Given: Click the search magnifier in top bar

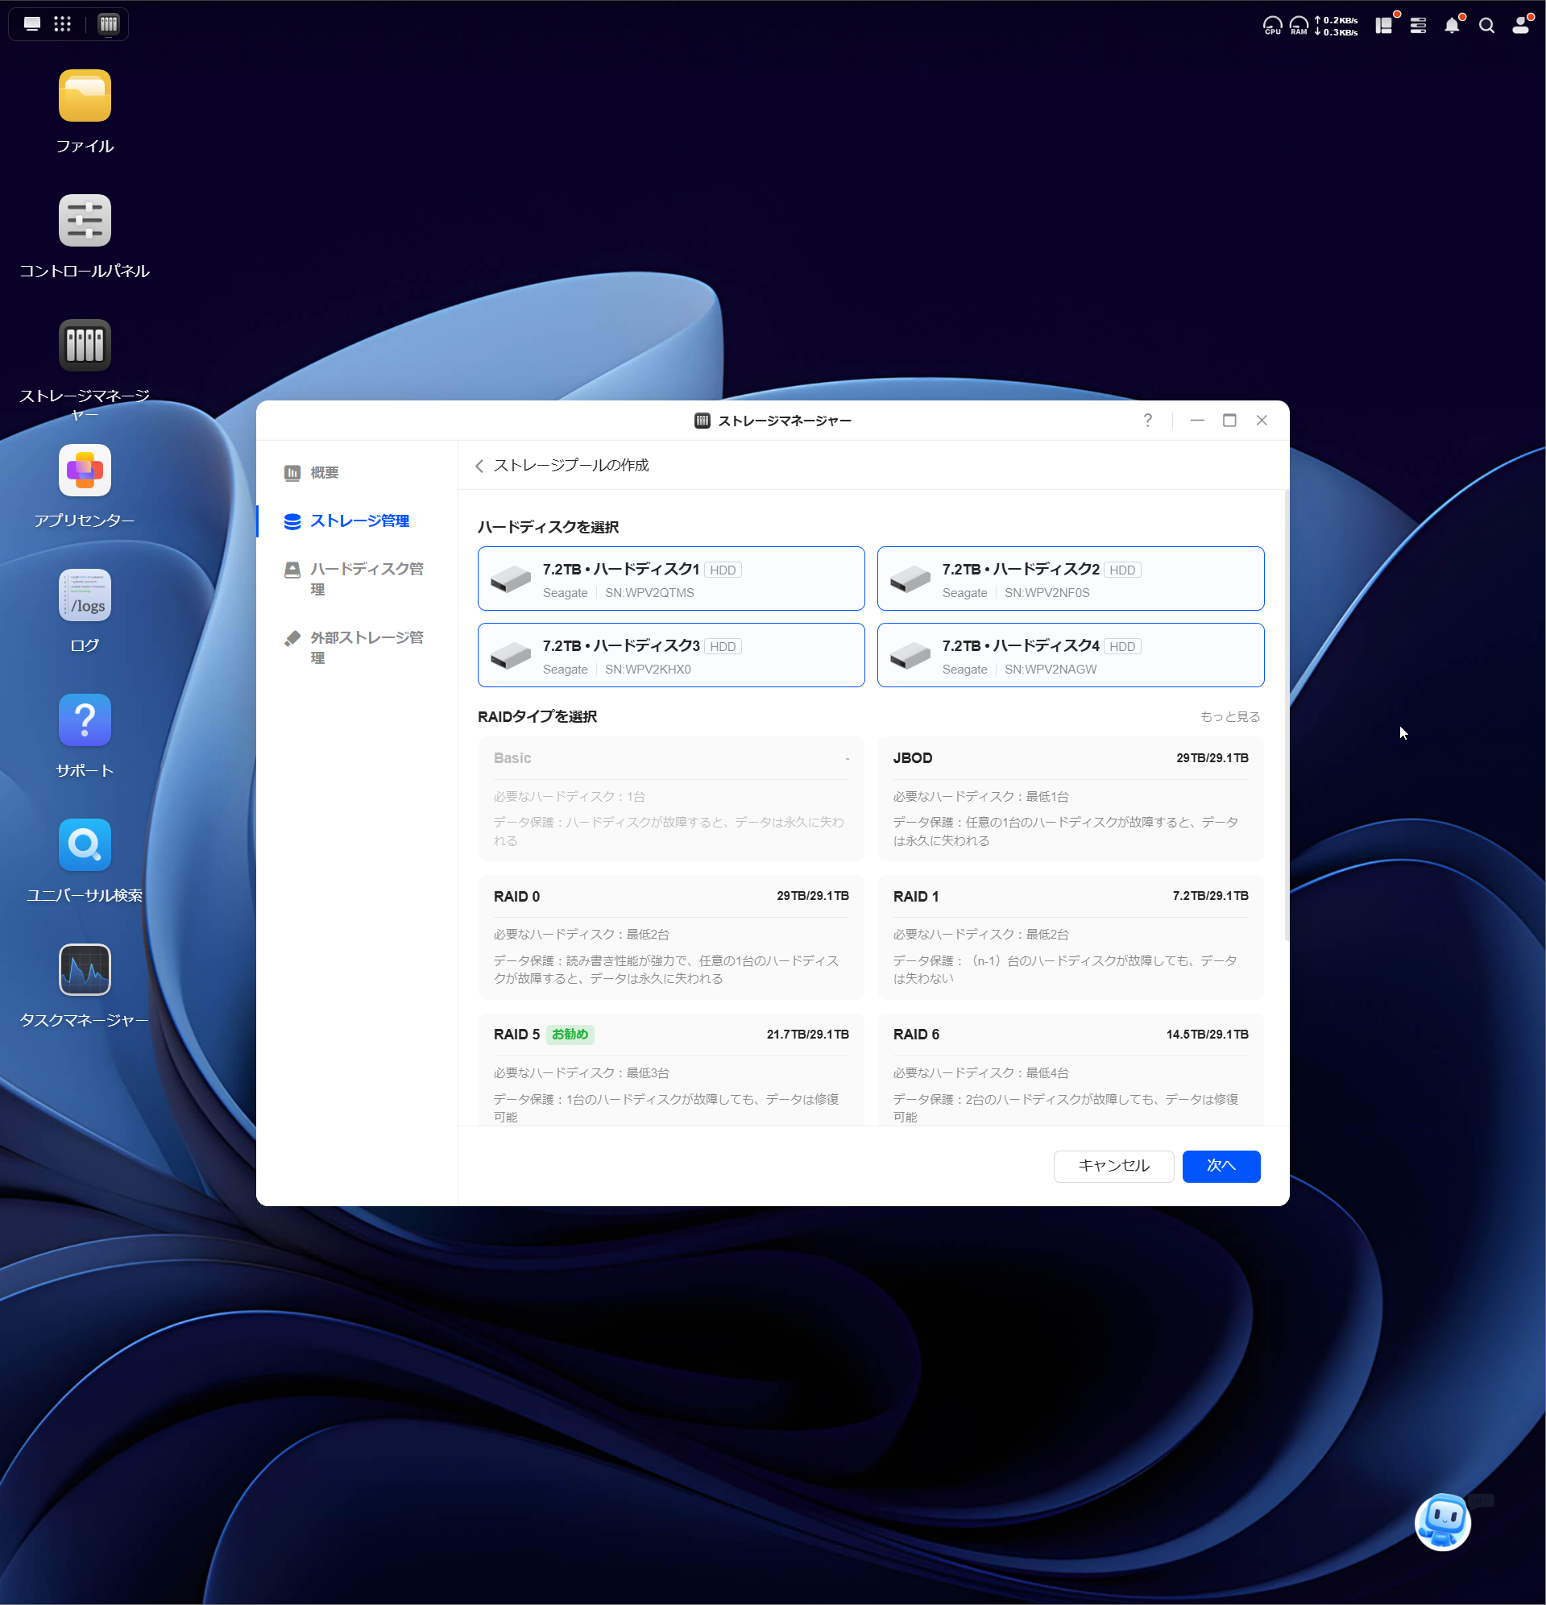Looking at the screenshot, I should pos(1486,26).
